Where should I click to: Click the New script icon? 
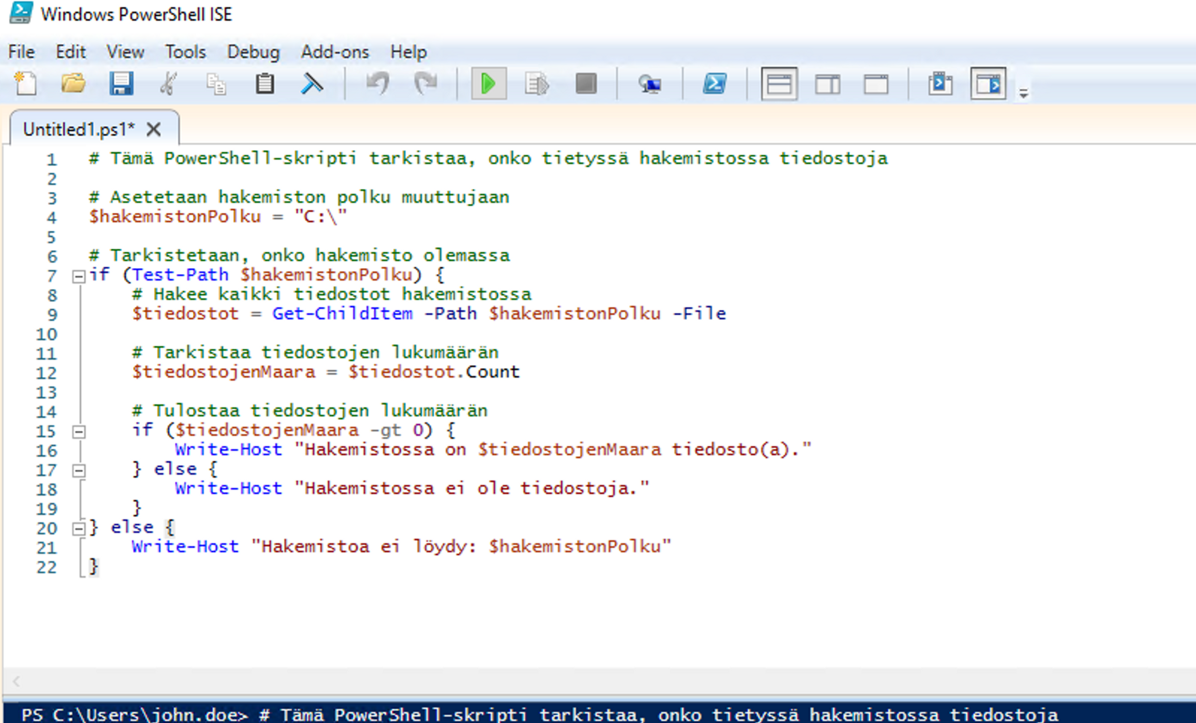(25, 83)
